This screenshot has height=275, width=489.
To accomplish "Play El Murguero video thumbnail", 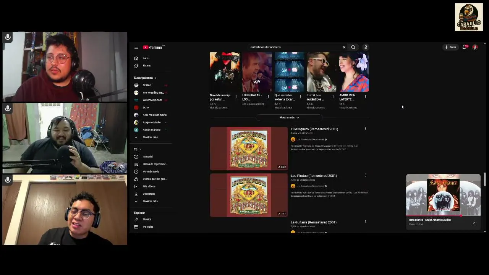I will click(x=249, y=149).
